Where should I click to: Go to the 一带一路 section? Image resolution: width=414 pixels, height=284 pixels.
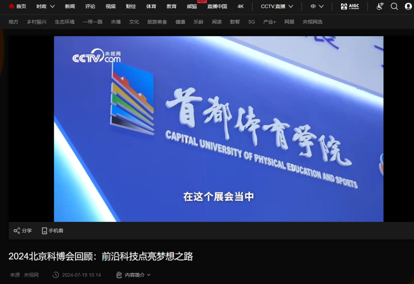coord(93,22)
